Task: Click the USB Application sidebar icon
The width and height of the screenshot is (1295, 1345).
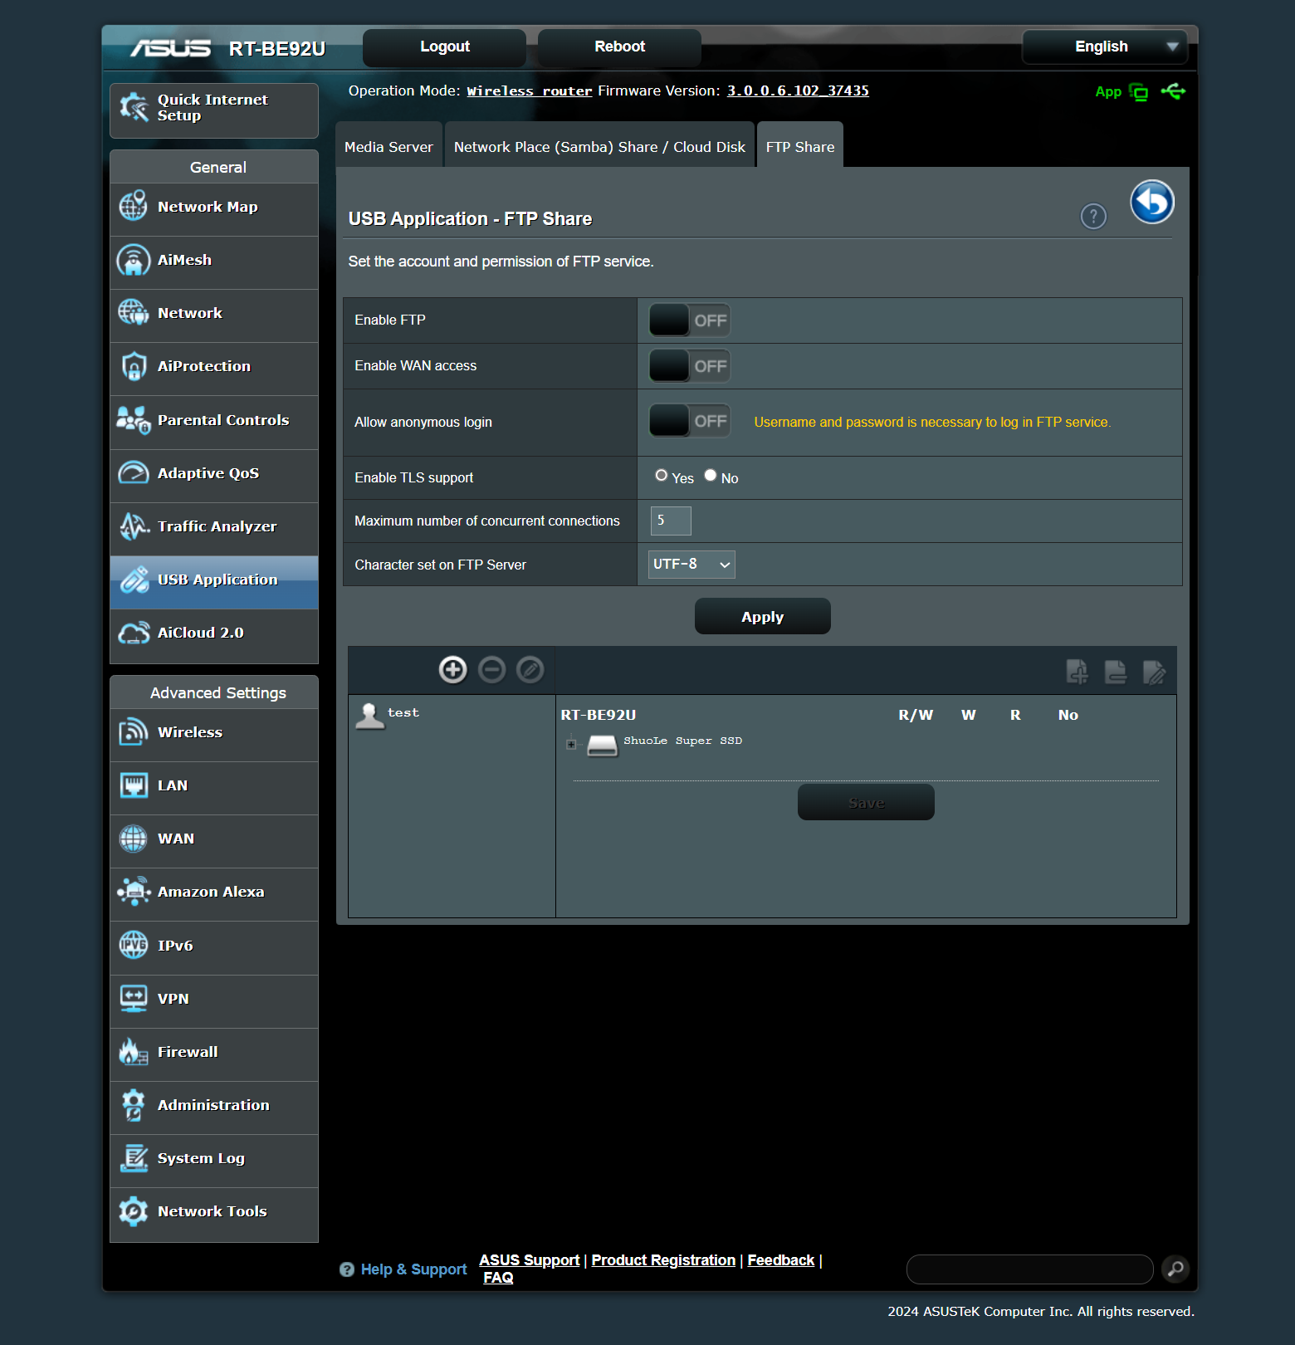Action: pos(133,580)
